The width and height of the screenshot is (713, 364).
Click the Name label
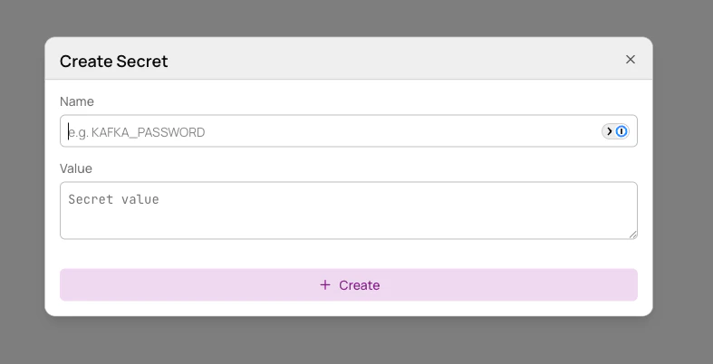coord(77,101)
